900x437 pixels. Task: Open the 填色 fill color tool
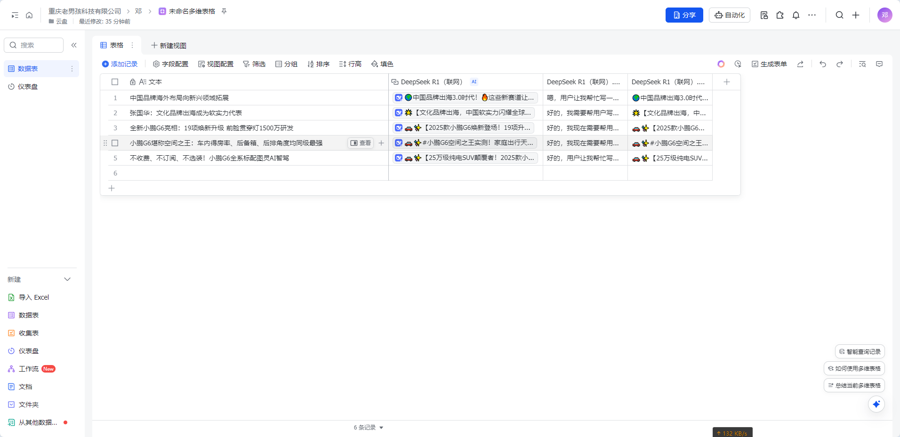[382, 64]
